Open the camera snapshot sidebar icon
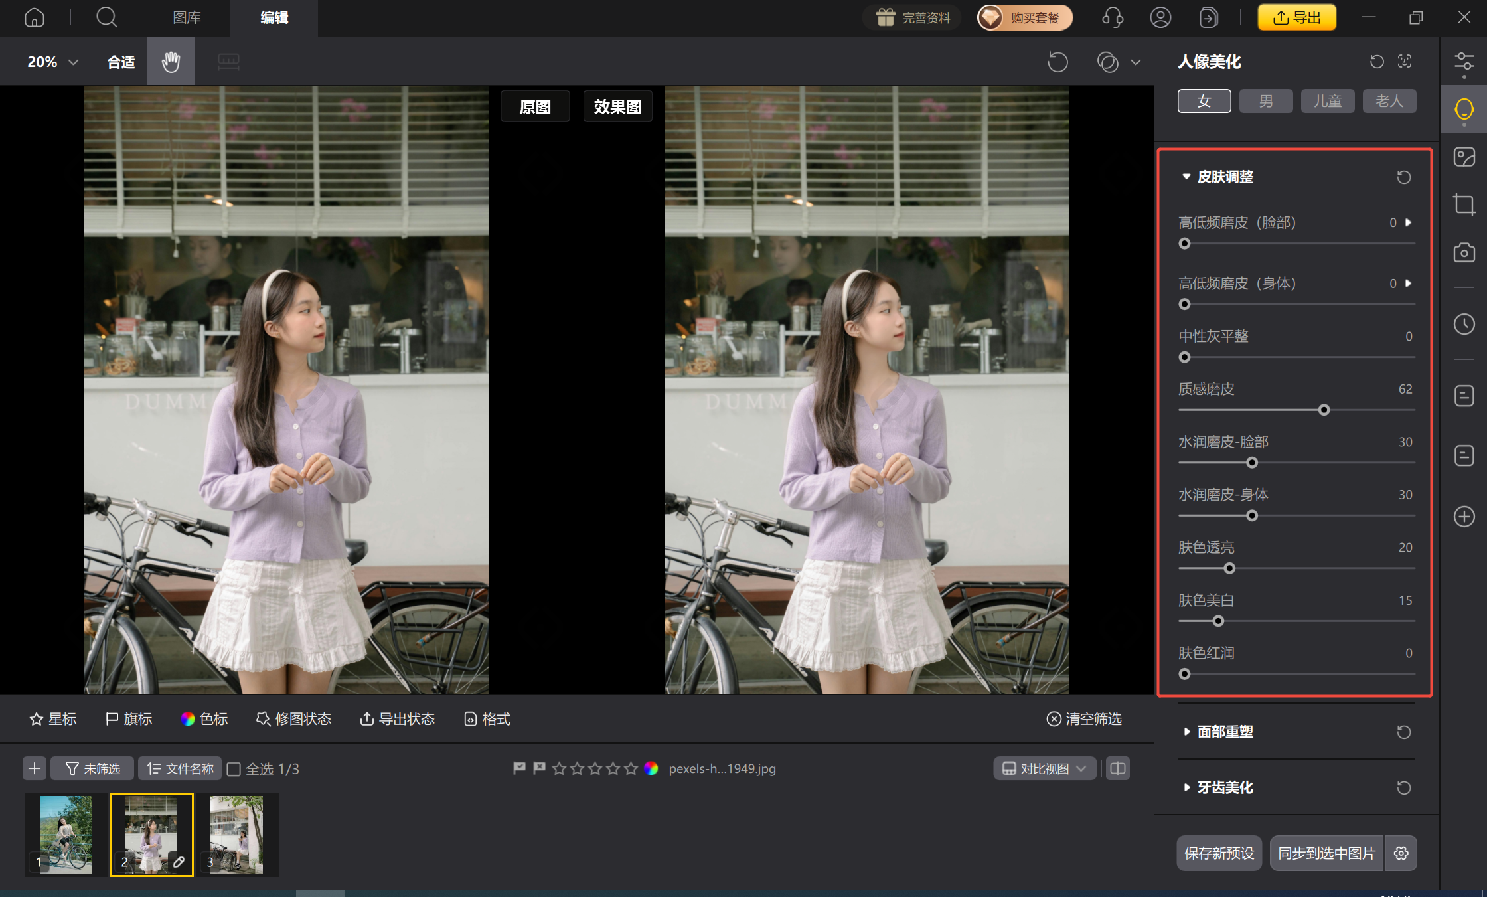Image resolution: width=1487 pixels, height=897 pixels. 1464,253
